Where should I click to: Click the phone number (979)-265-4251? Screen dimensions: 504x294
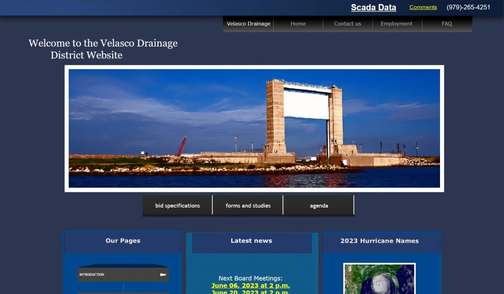coord(468,7)
